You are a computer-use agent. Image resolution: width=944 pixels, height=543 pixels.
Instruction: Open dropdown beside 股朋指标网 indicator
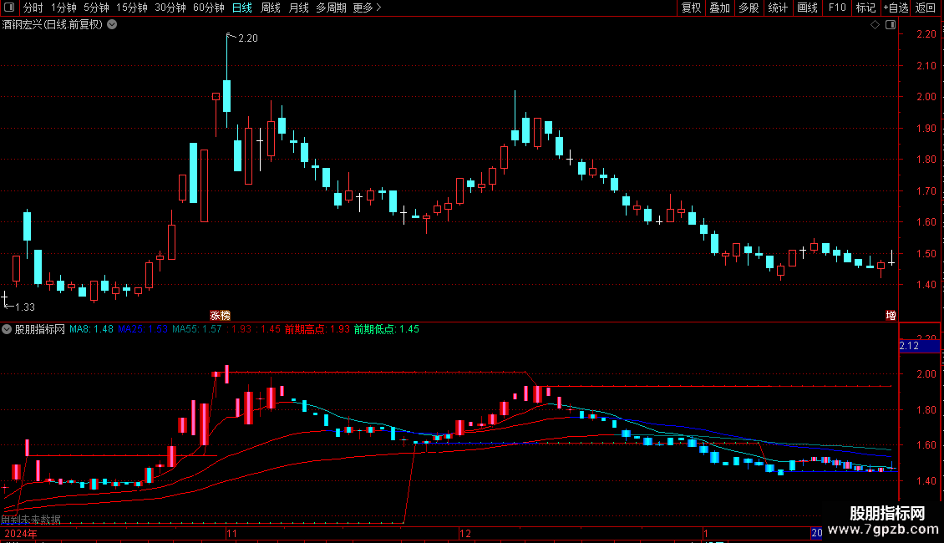7,329
